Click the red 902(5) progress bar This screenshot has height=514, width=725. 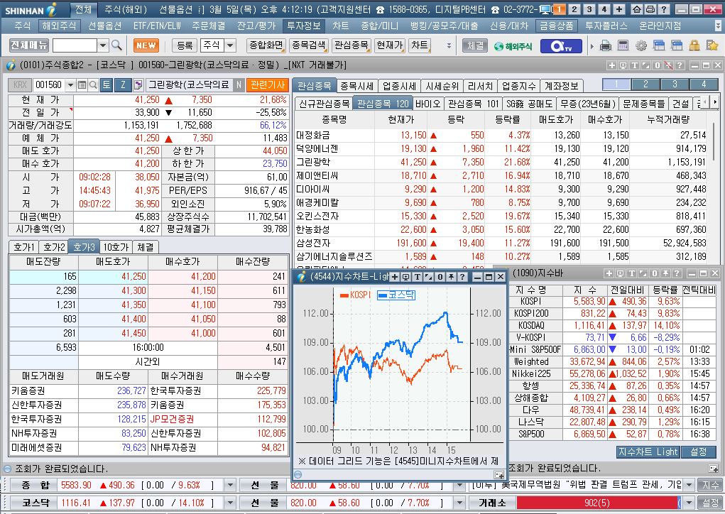coord(597,503)
